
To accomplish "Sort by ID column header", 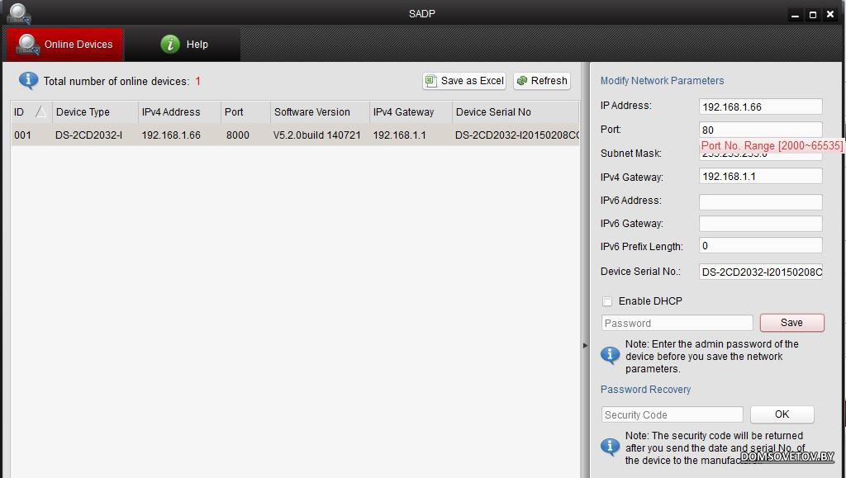I will [x=31, y=112].
